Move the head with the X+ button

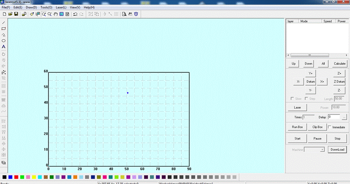(322, 82)
